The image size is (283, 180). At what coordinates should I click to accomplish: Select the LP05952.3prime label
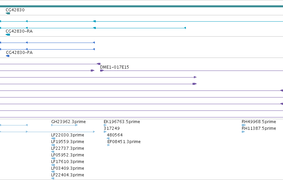pos(68,155)
